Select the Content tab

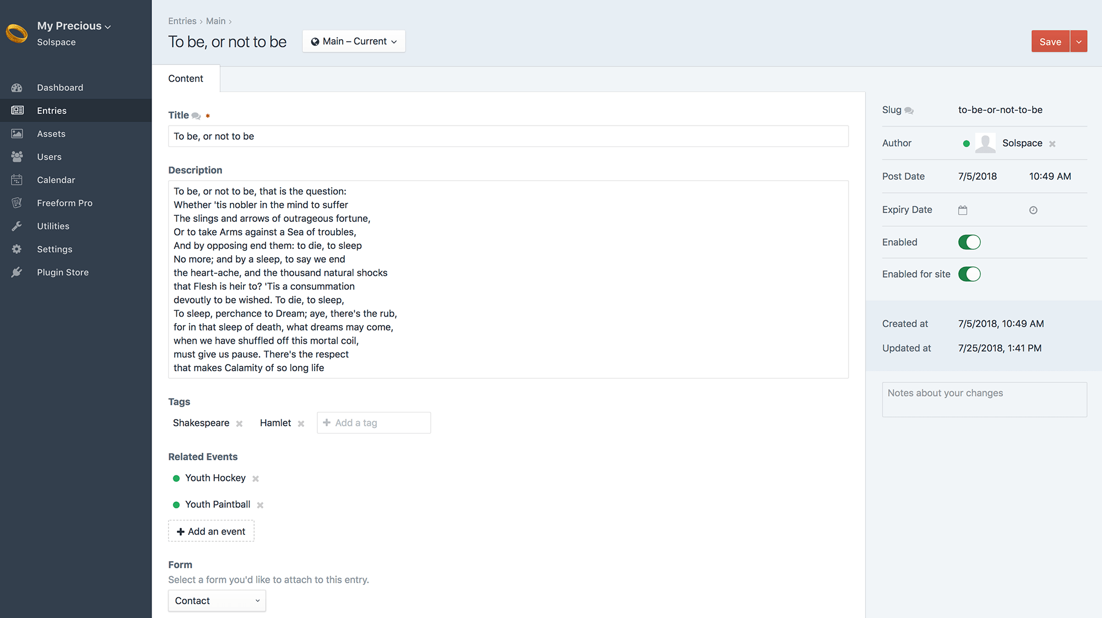coord(186,79)
